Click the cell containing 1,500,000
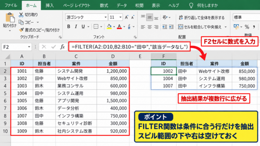Image resolution: width=260 pixels, height=146 pixels. [113, 101]
